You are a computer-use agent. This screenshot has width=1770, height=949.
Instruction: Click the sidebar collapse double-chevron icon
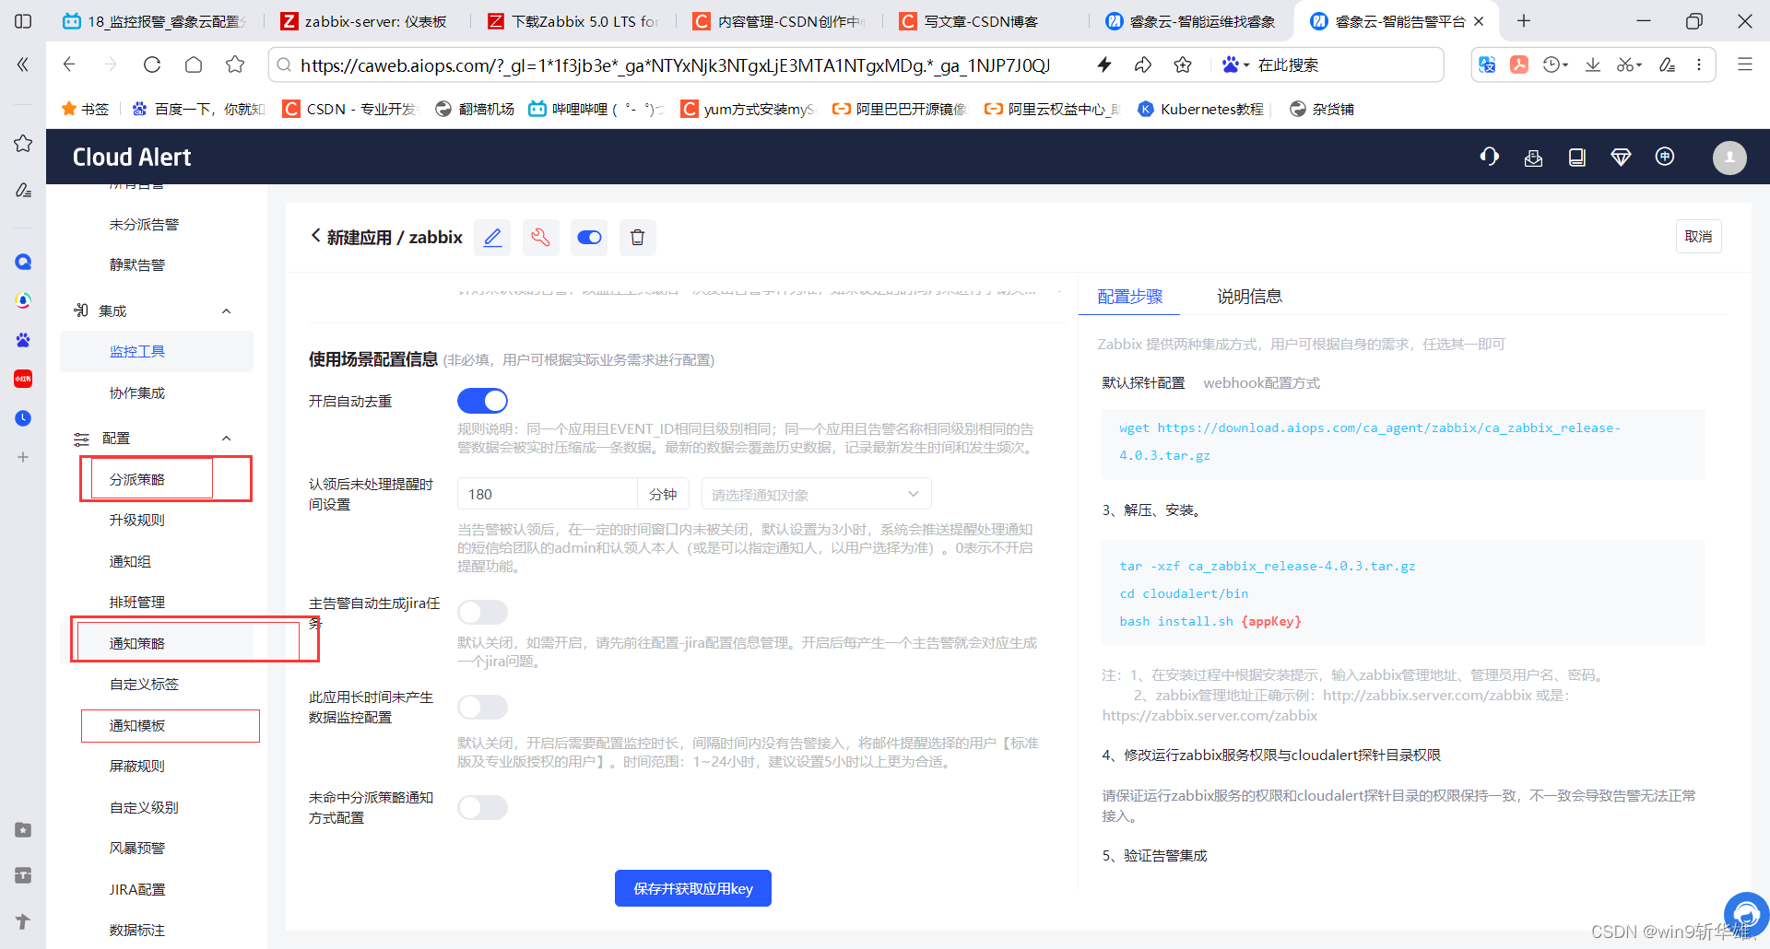point(23,64)
